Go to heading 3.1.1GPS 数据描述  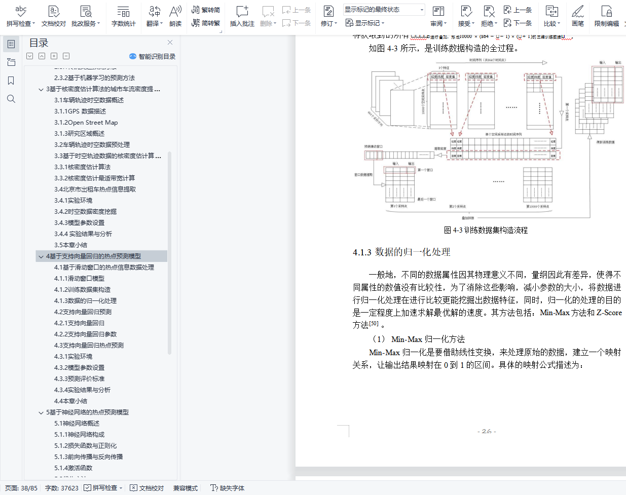click(x=80, y=111)
